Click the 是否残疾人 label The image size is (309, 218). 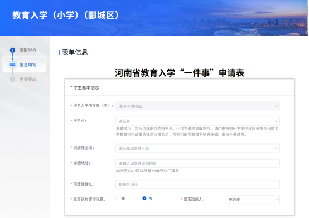(x=194, y=199)
